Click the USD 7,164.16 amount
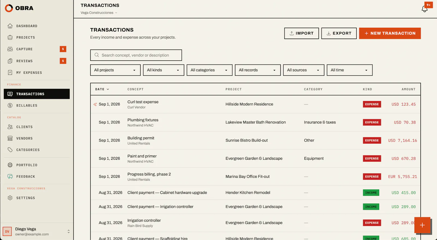The image size is (437, 240). [x=403, y=141]
